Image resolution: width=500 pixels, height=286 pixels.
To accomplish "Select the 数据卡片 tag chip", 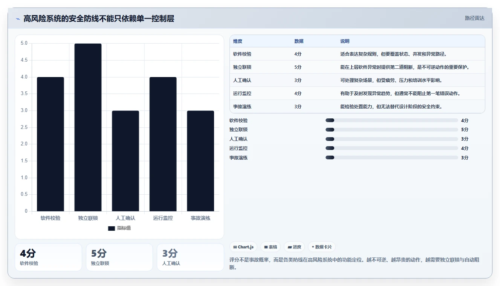I will (322, 247).
